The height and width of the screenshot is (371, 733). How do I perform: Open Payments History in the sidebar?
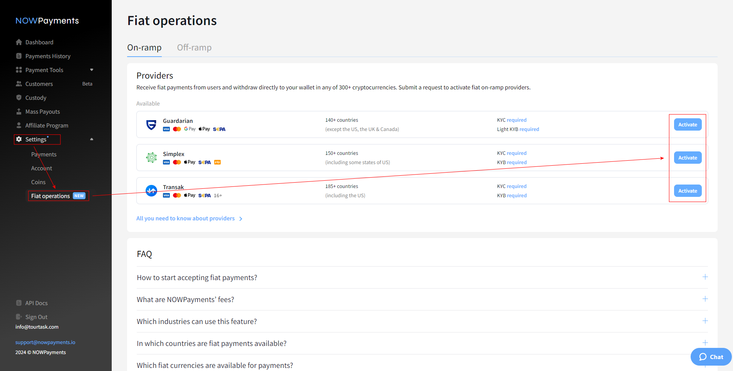pyautogui.click(x=48, y=56)
